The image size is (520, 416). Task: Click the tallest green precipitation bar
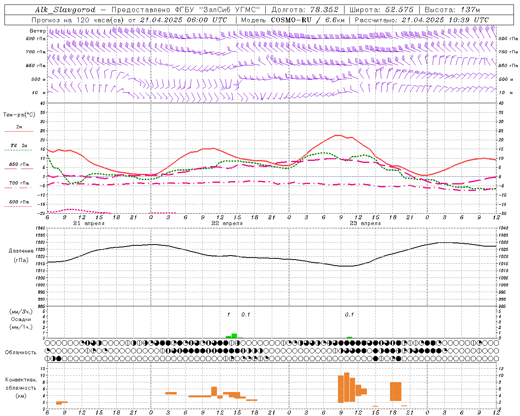point(234,336)
